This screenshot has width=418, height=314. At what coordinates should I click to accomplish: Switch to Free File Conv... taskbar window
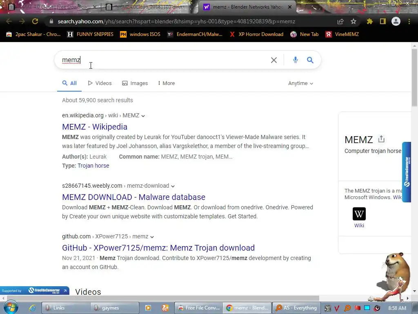point(199,308)
